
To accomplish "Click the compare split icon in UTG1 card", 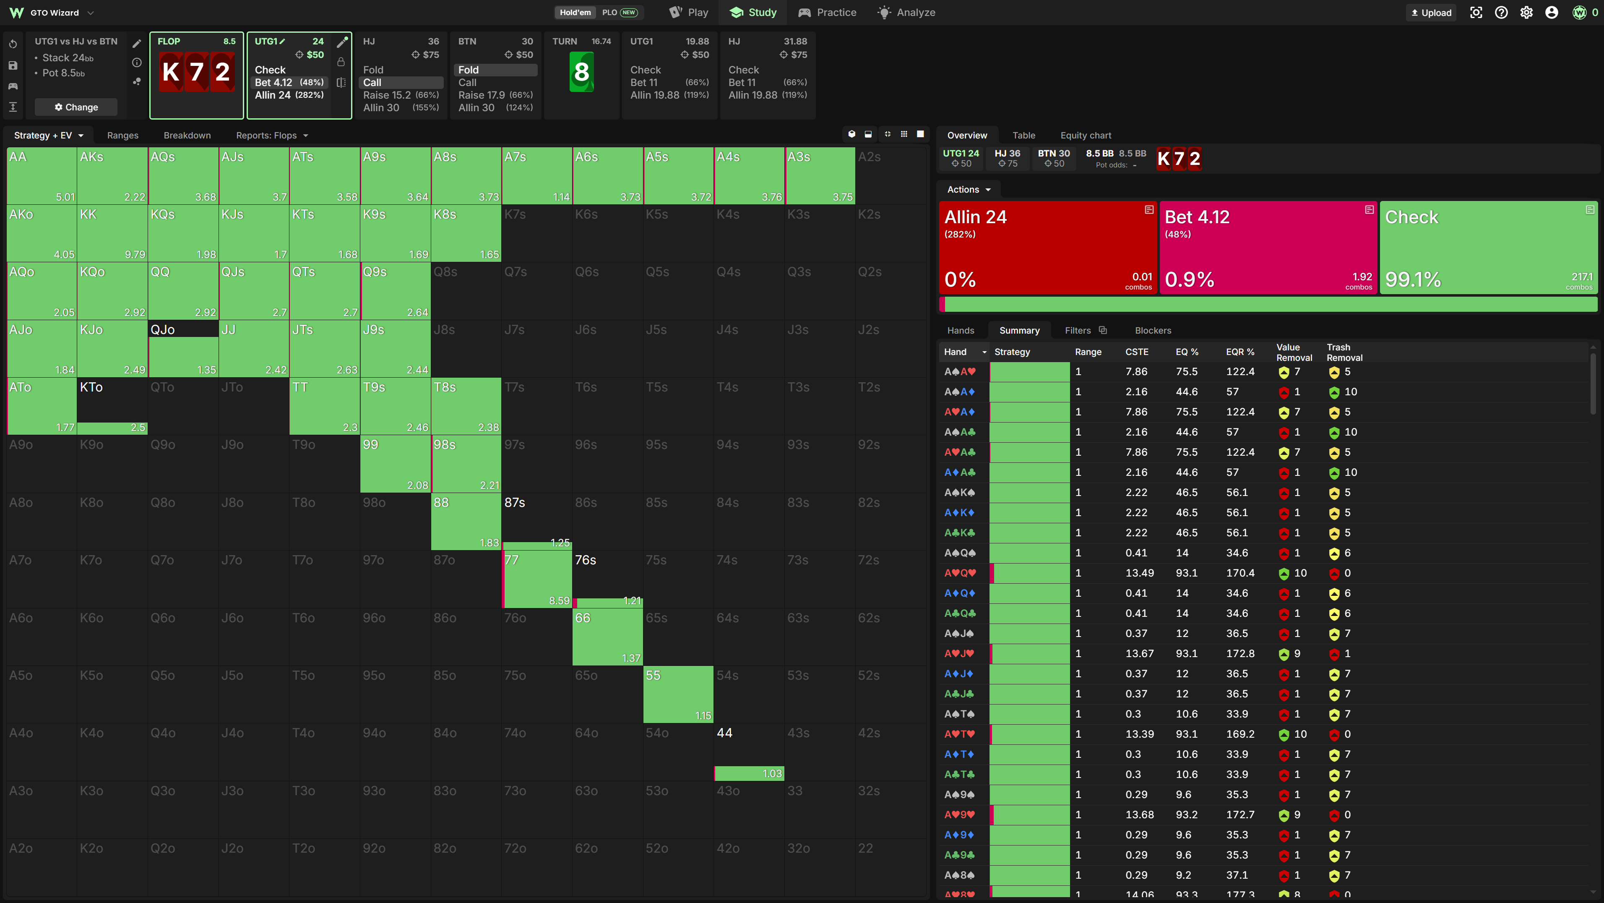I will 341,82.
